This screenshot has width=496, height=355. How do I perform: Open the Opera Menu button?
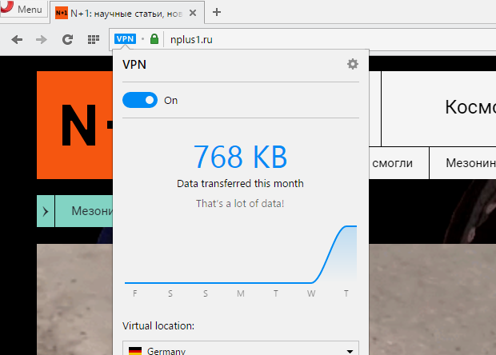tap(22, 9)
